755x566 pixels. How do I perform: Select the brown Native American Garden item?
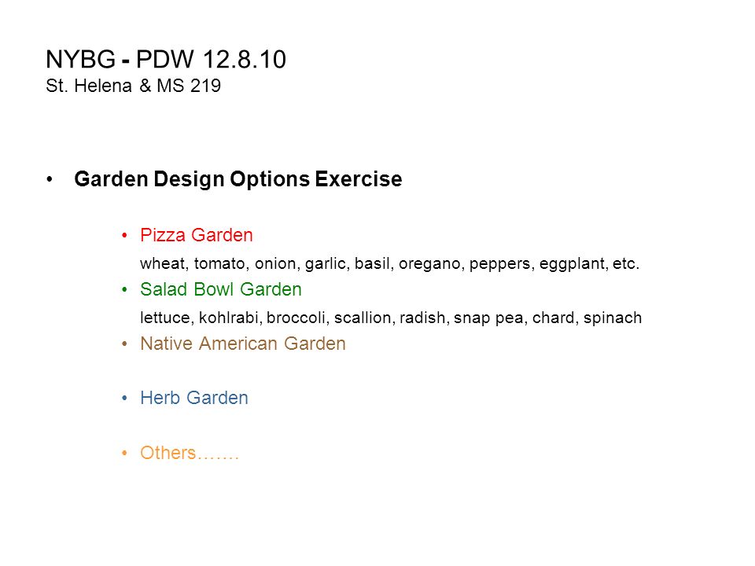click(243, 344)
